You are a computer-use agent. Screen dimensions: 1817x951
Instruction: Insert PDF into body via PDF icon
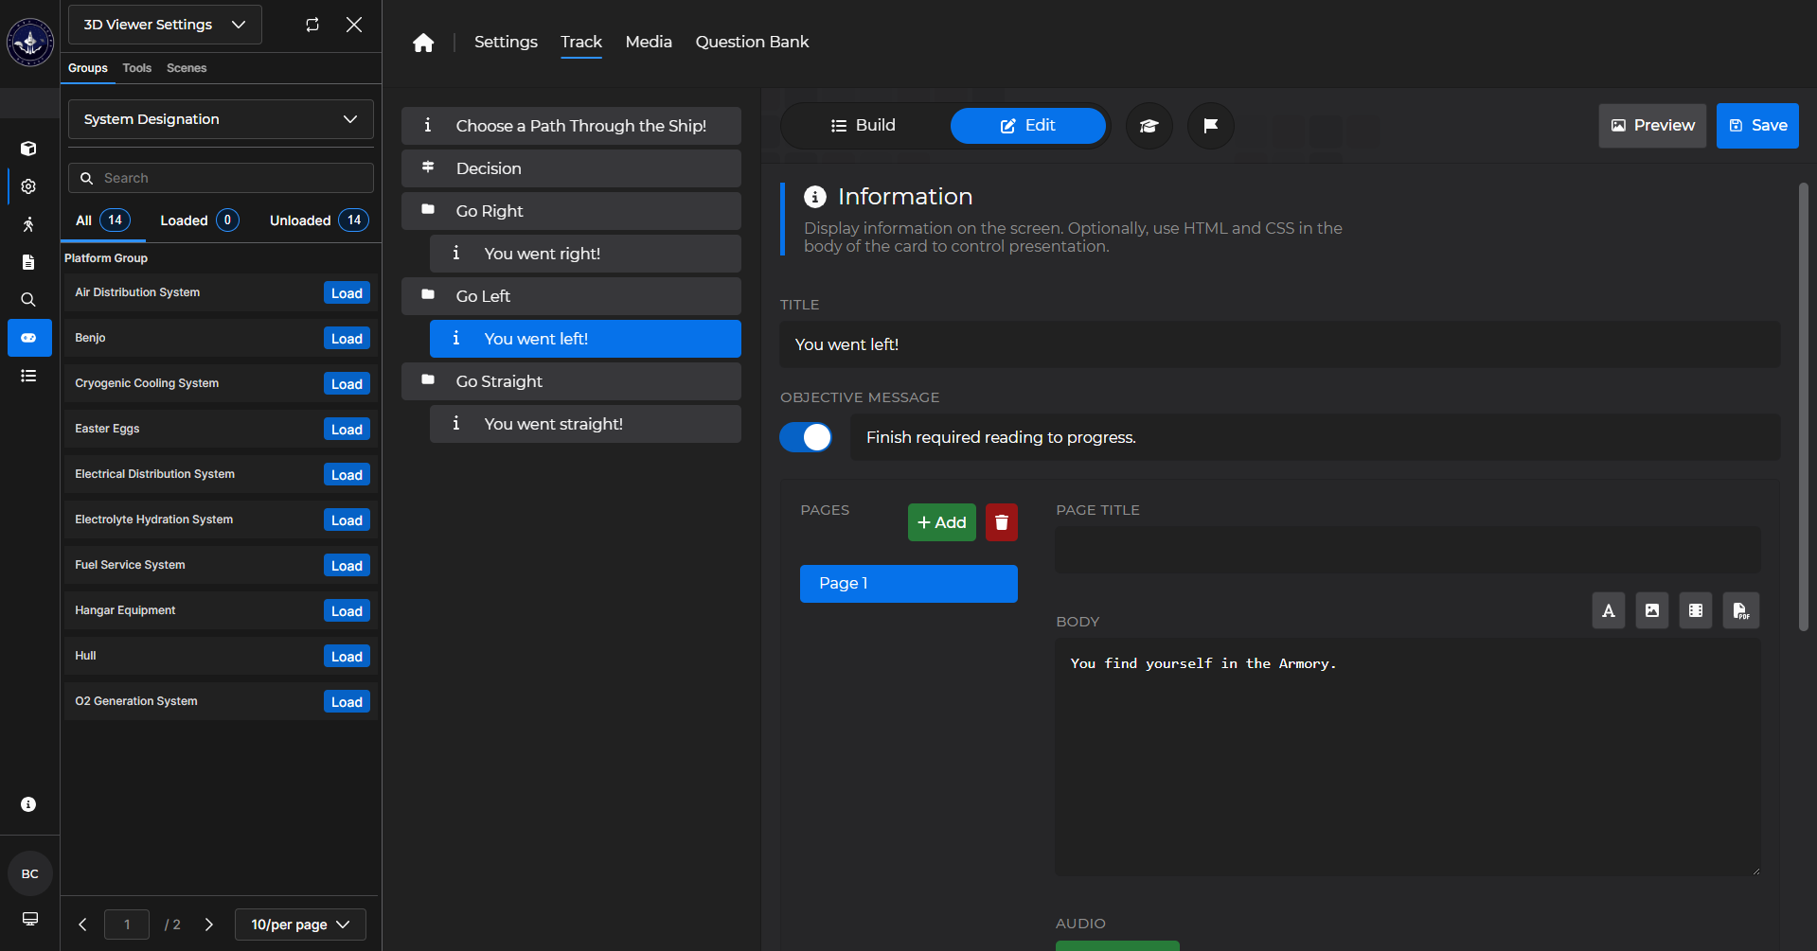pos(1741,610)
